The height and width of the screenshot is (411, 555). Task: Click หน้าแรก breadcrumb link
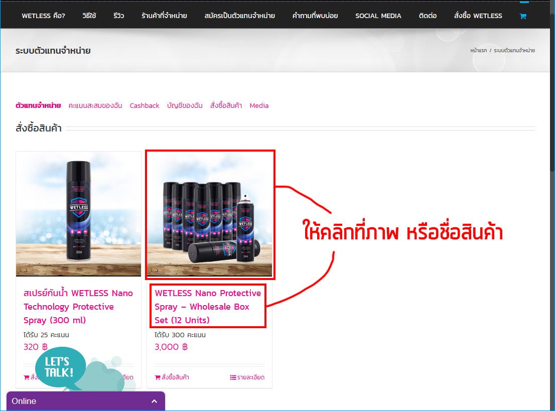478,51
